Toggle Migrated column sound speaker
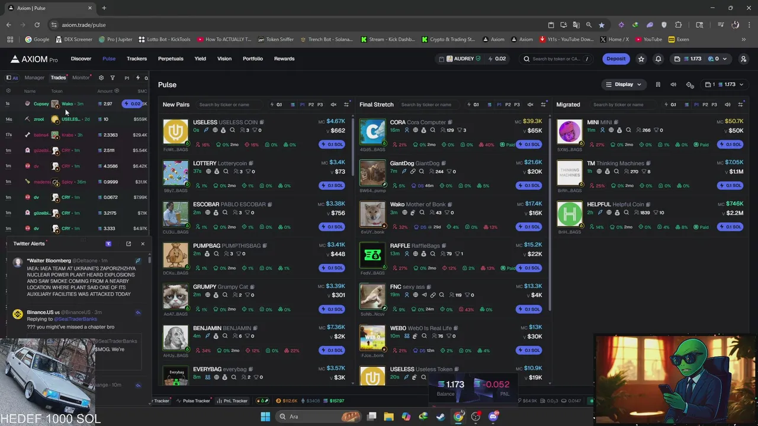758x426 pixels. [x=727, y=105]
